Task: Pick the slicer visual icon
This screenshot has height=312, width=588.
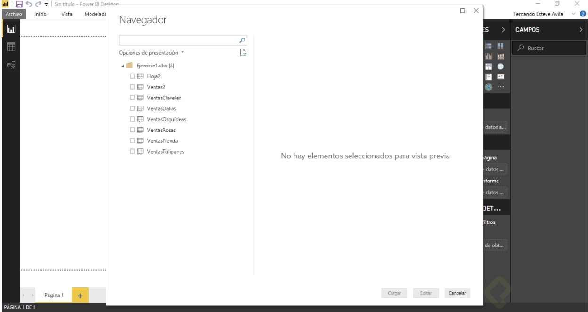Action: (489, 77)
